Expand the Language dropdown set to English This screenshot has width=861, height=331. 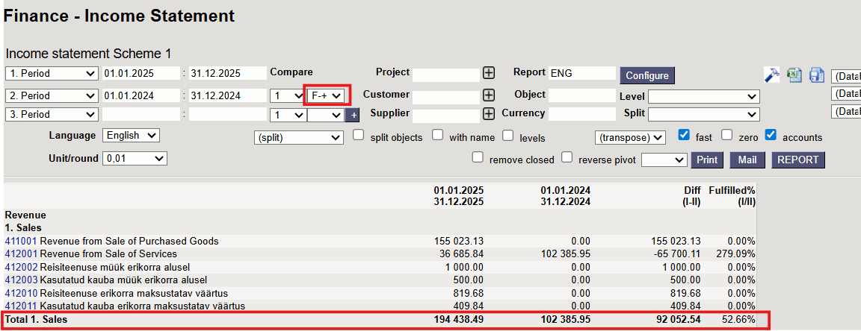pos(132,136)
